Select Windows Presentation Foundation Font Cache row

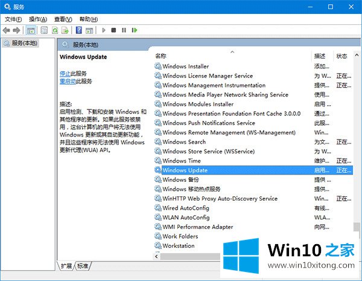(x=253, y=114)
